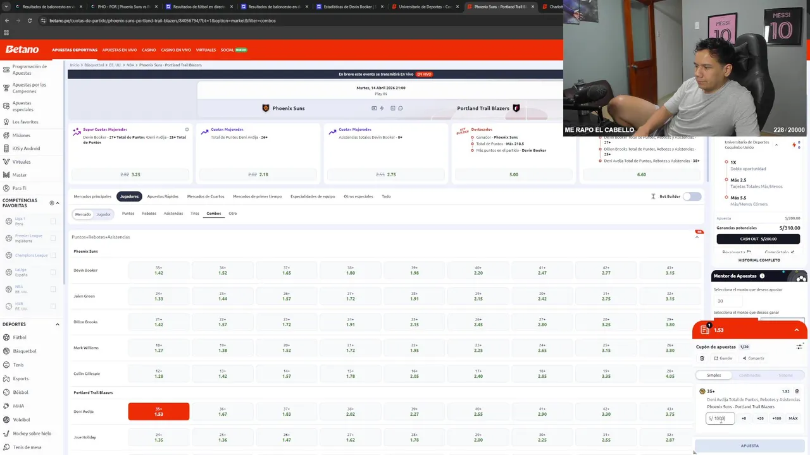Select Apuestas Rápidas tab
The height and width of the screenshot is (455, 810).
[163, 197]
